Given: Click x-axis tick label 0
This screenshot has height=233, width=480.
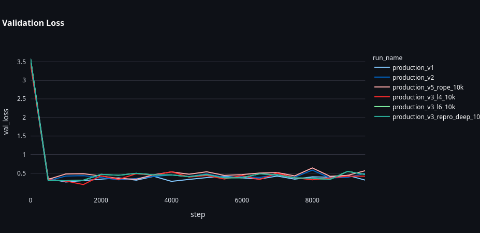Looking at the screenshot, I should coord(31,200).
